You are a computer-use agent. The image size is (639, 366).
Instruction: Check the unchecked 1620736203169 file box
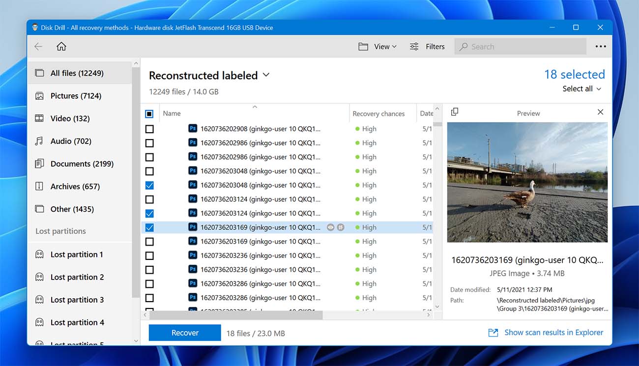149,242
